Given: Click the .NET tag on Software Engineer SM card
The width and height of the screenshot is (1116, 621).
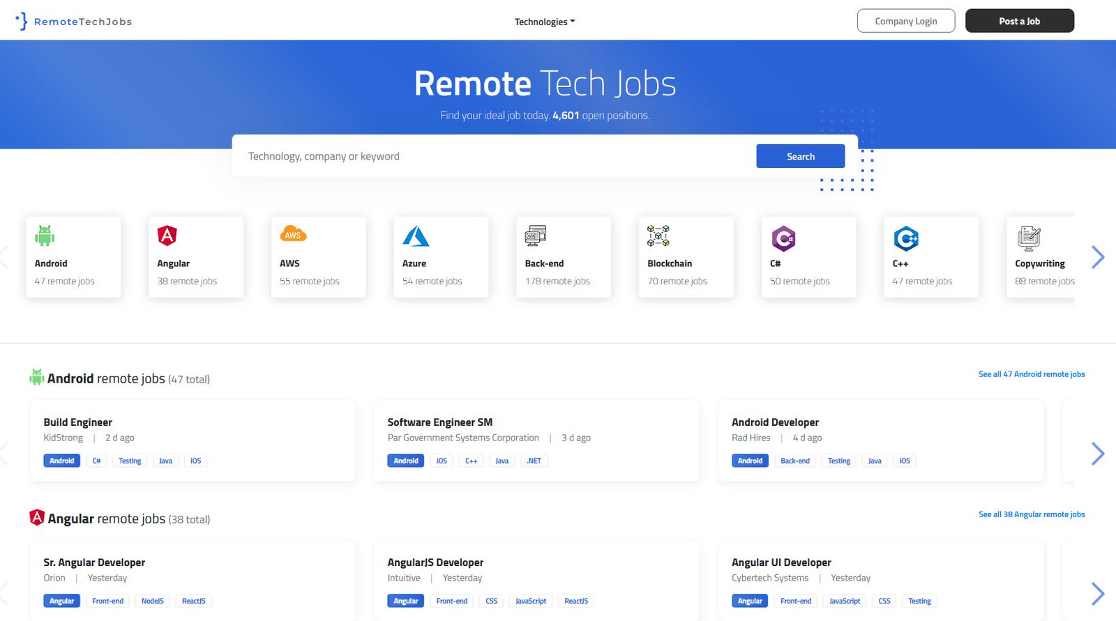Looking at the screenshot, I should (x=534, y=461).
